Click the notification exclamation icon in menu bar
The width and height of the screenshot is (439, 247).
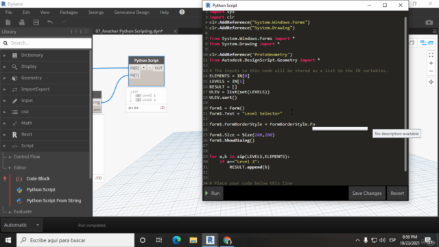coord(182,12)
